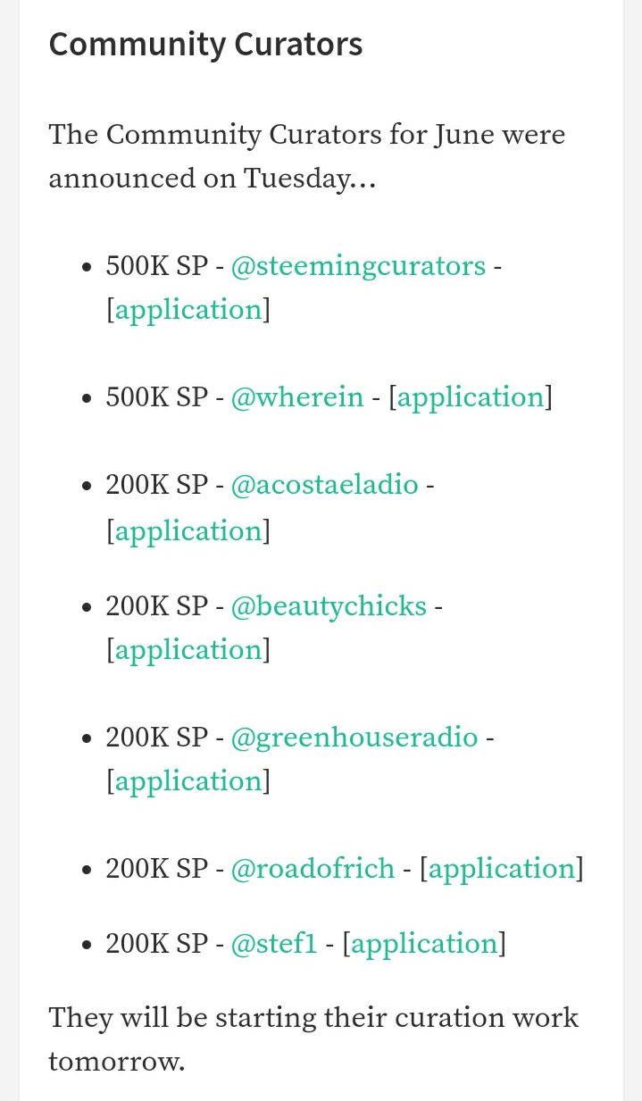Go to the @roadofrich profile
The height and width of the screenshot is (1101, 642).
pos(313,869)
